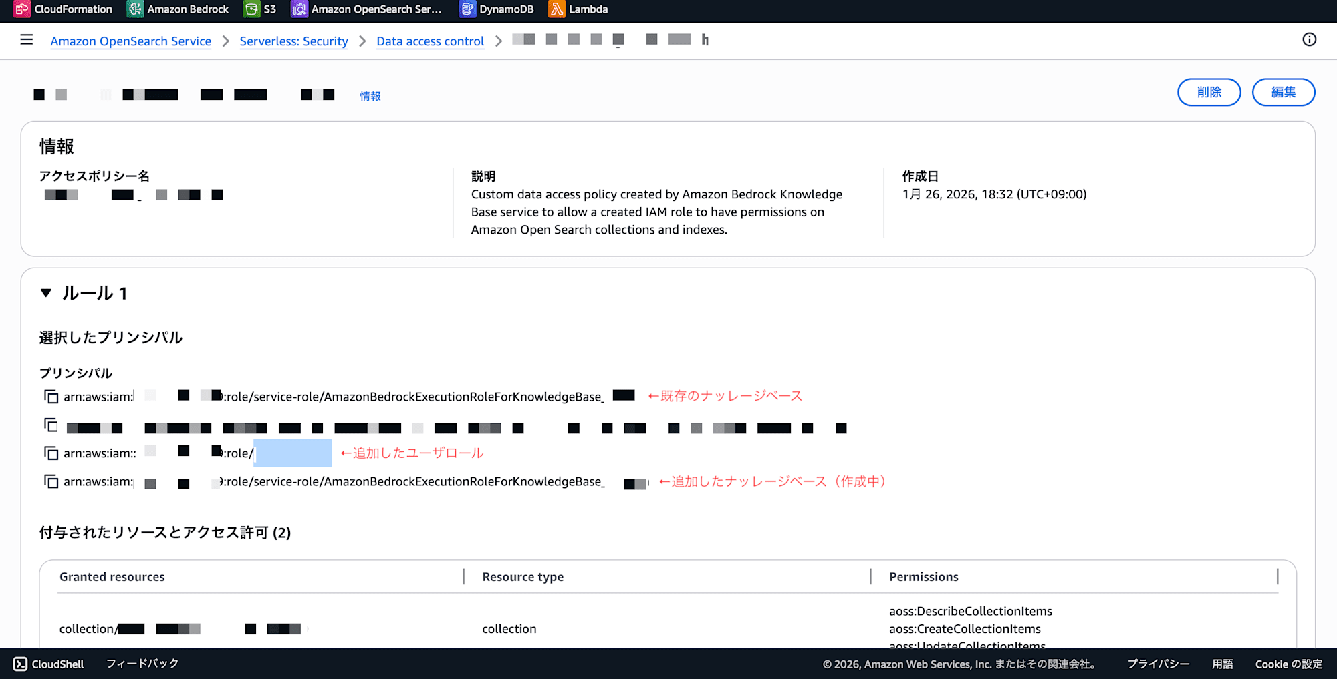Go to Data access control breadcrumb
Image resolution: width=1337 pixels, height=679 pixels.
point(431,41)
